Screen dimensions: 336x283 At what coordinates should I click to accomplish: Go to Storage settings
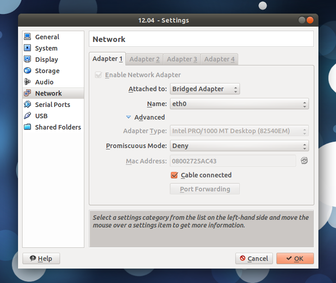point(53,71)
